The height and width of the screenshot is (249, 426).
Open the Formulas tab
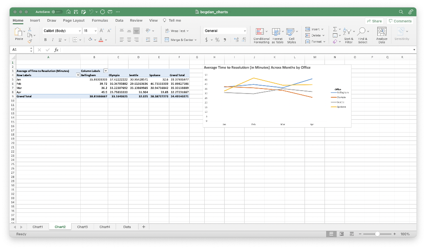coord(100,20)
